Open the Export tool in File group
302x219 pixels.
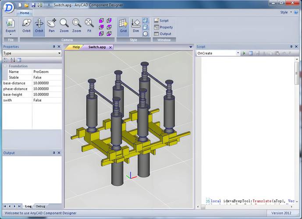coord(11,27)
